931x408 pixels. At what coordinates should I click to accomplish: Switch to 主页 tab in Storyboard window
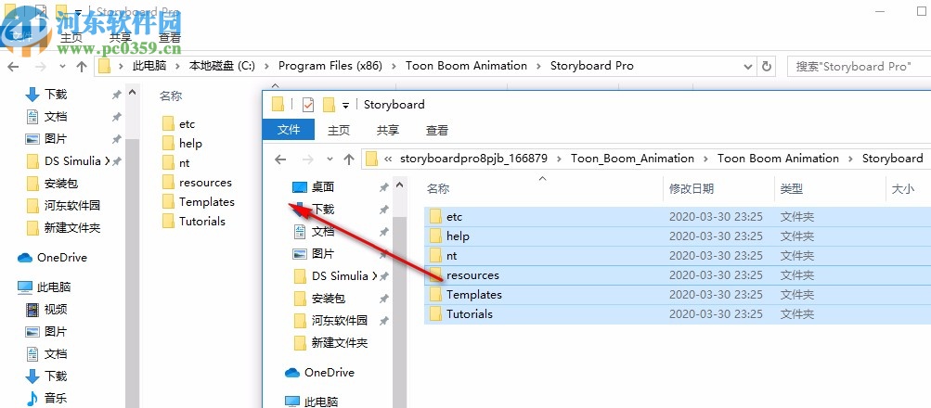[x=339, y=130]
